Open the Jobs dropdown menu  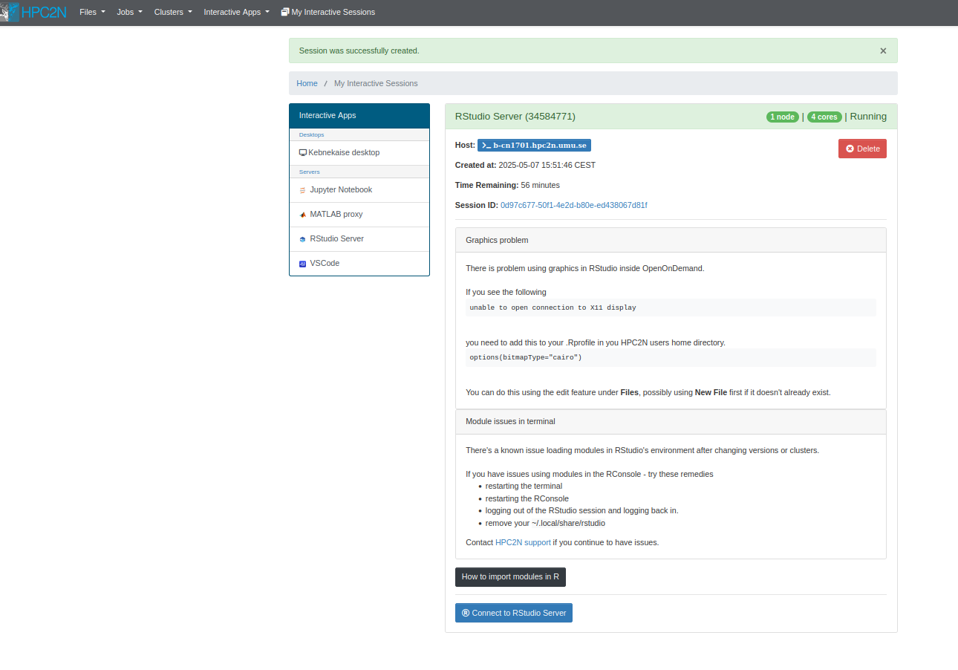[x=129, y=12]
